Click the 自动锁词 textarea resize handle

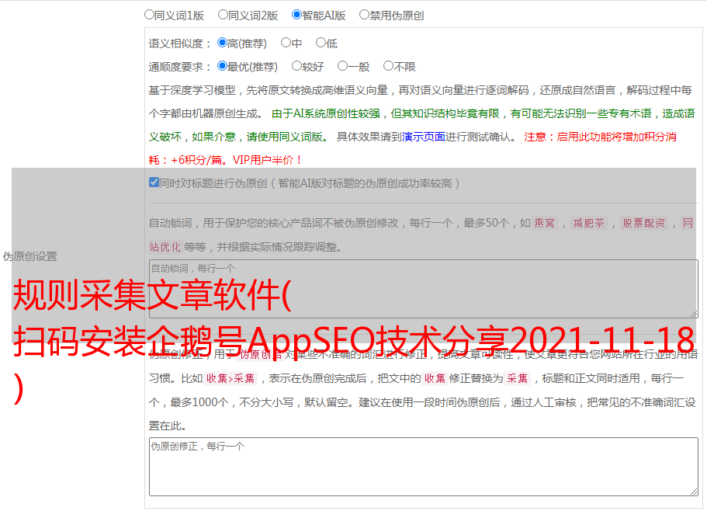coord(693,313)
